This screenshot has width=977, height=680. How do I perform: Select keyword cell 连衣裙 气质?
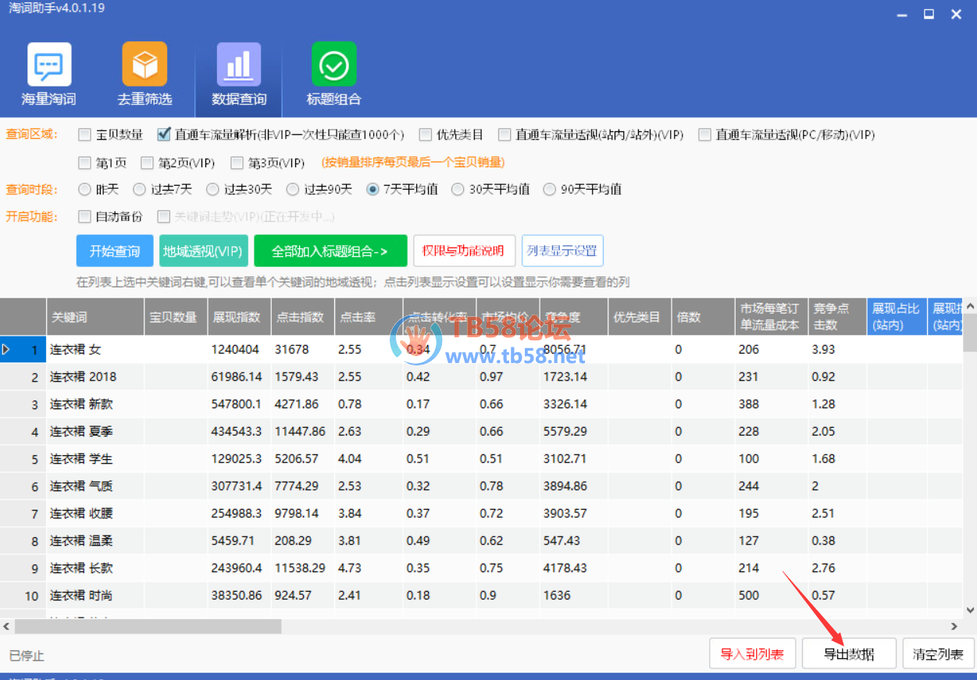[x=95, y=486]
